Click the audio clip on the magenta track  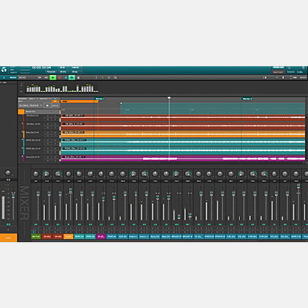(x=183, y=159)
